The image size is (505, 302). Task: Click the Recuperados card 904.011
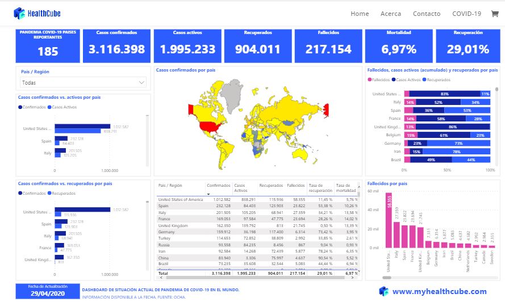point(258,46)
